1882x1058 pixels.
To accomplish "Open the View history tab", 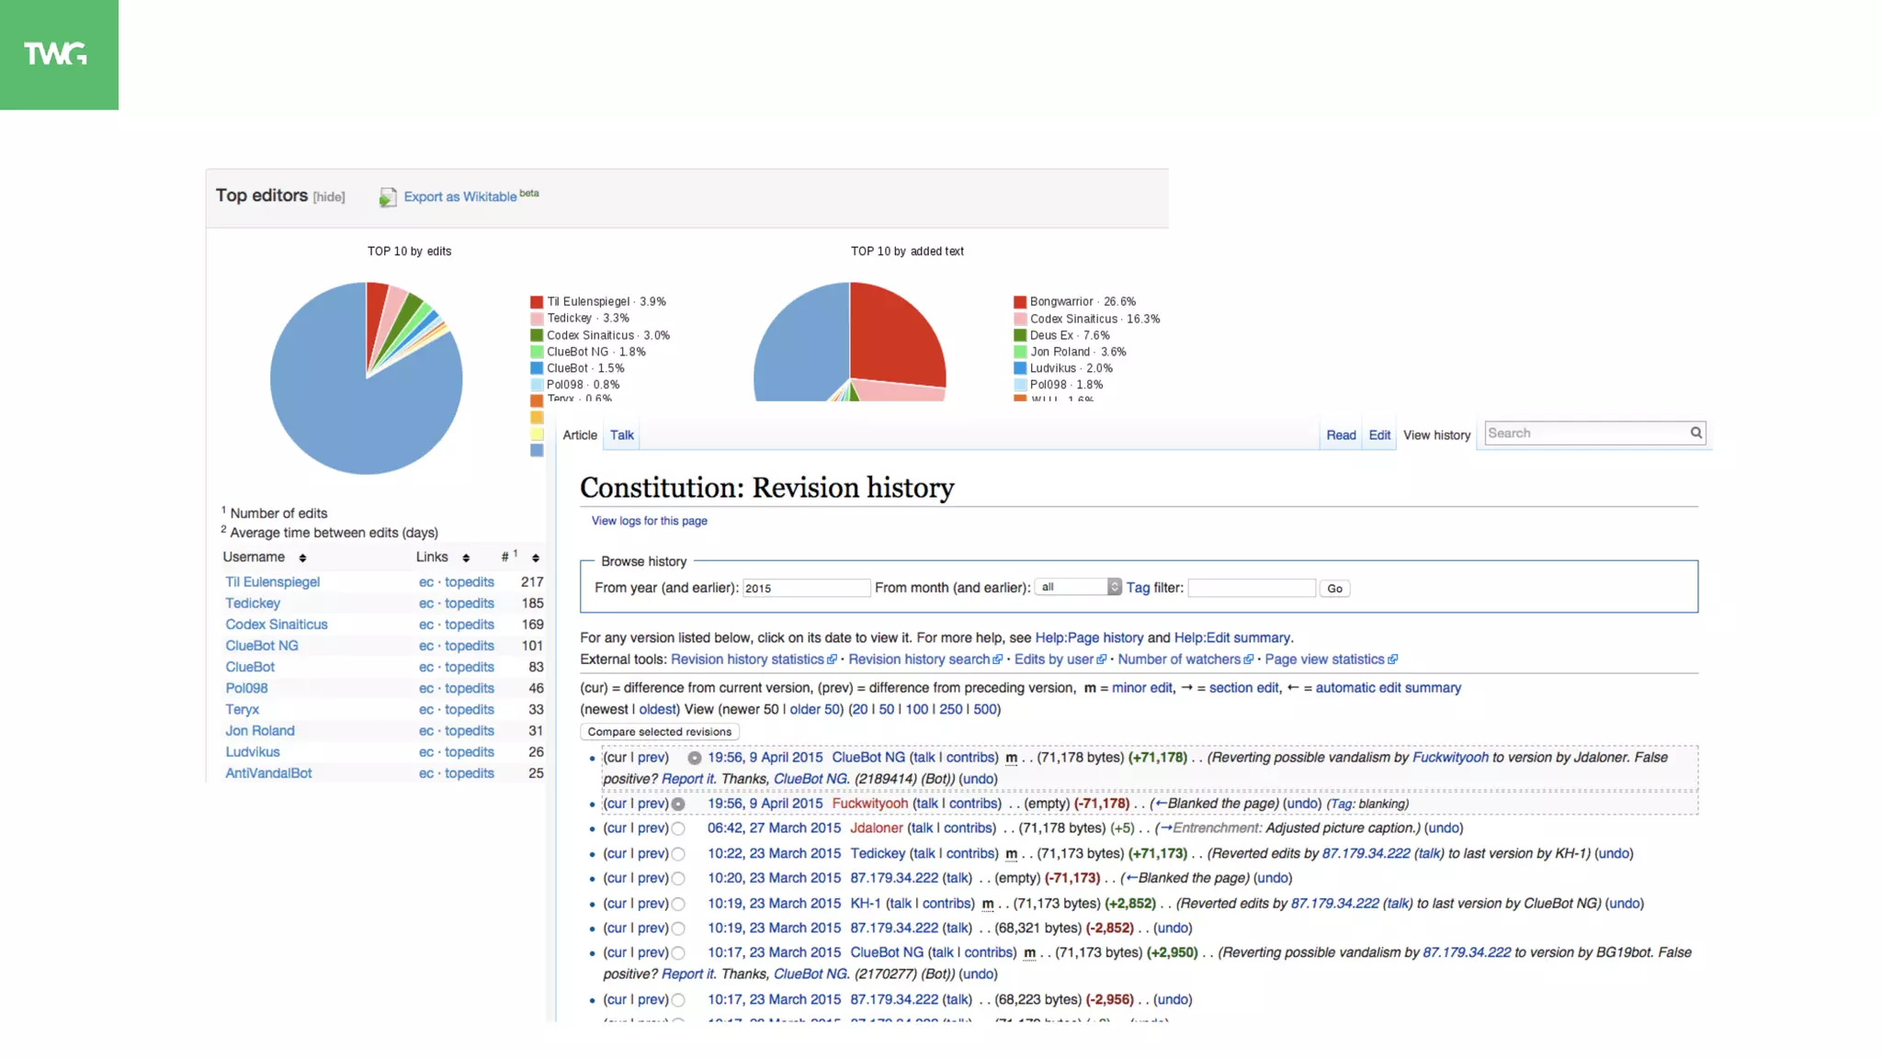I will 1436,435.
